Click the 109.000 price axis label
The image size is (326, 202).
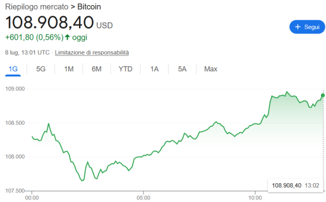(15, 89)
